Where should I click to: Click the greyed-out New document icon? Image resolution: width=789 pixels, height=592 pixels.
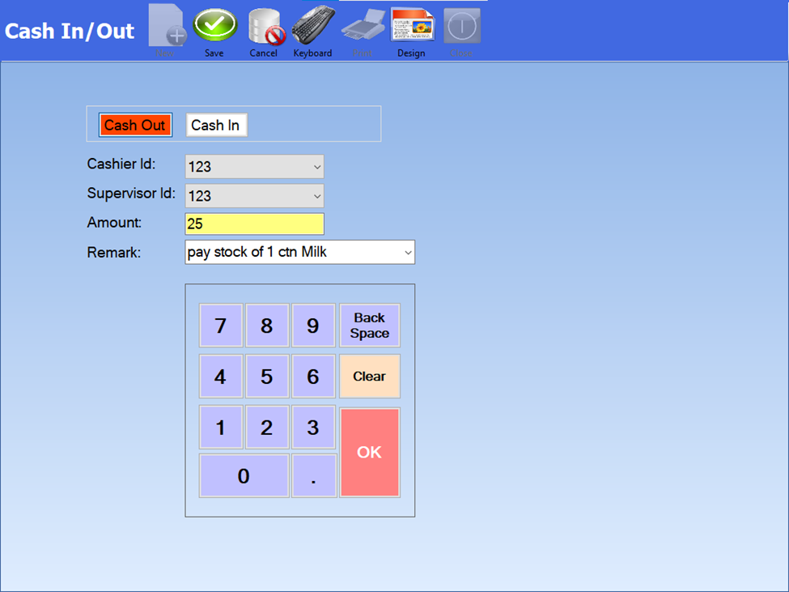tap(166, 26)
